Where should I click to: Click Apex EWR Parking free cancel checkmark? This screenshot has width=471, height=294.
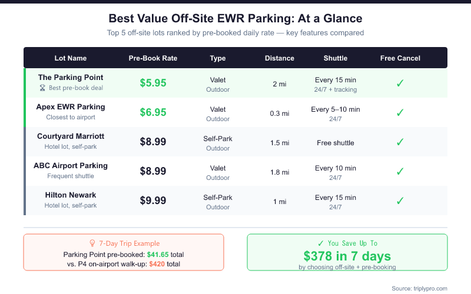point(400,112)
